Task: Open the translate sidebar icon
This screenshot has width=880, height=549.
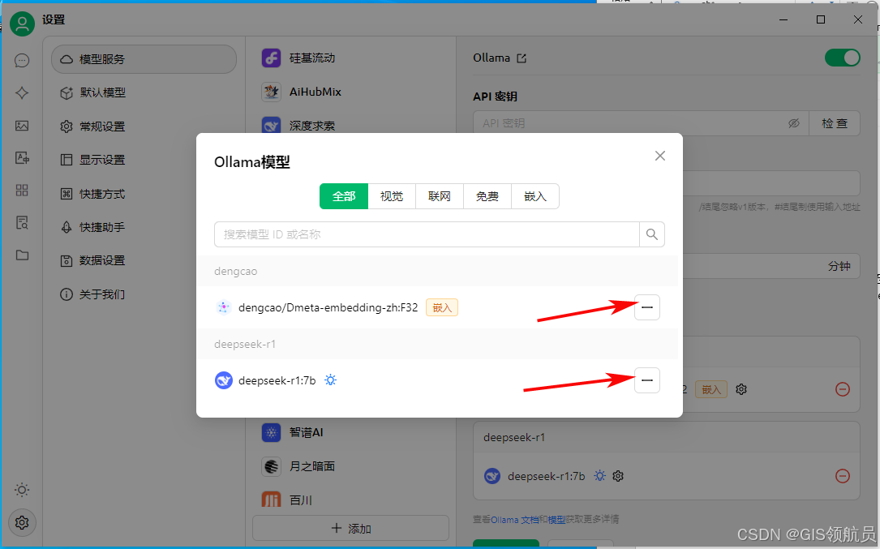Action: point(22,158)
